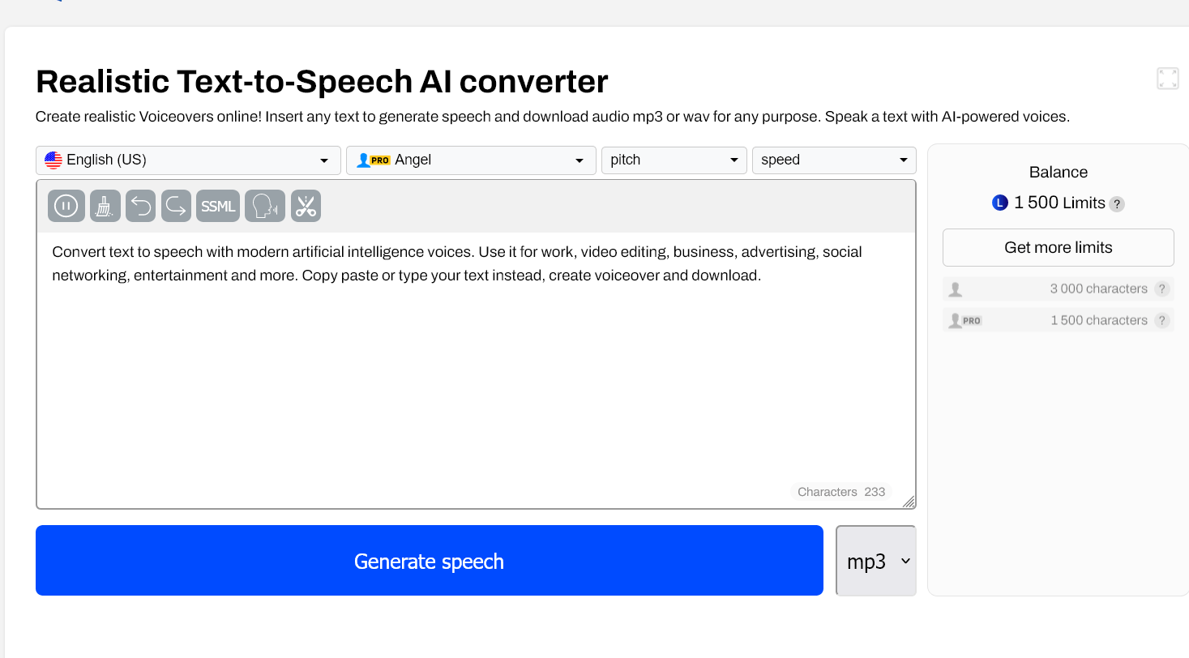Click the broom clear-text icon

(x=105, y=206)
